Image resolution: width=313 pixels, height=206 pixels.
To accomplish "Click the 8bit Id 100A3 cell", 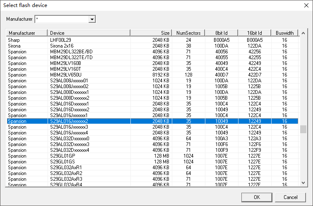I will (x=222, y=139).
